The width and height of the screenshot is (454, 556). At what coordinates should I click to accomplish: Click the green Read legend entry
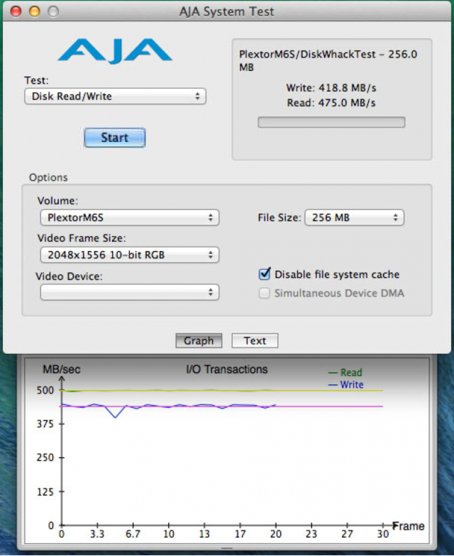[345, 372]
